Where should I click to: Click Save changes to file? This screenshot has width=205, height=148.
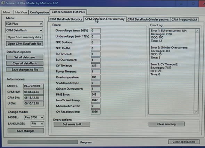(x=25, y=70)
